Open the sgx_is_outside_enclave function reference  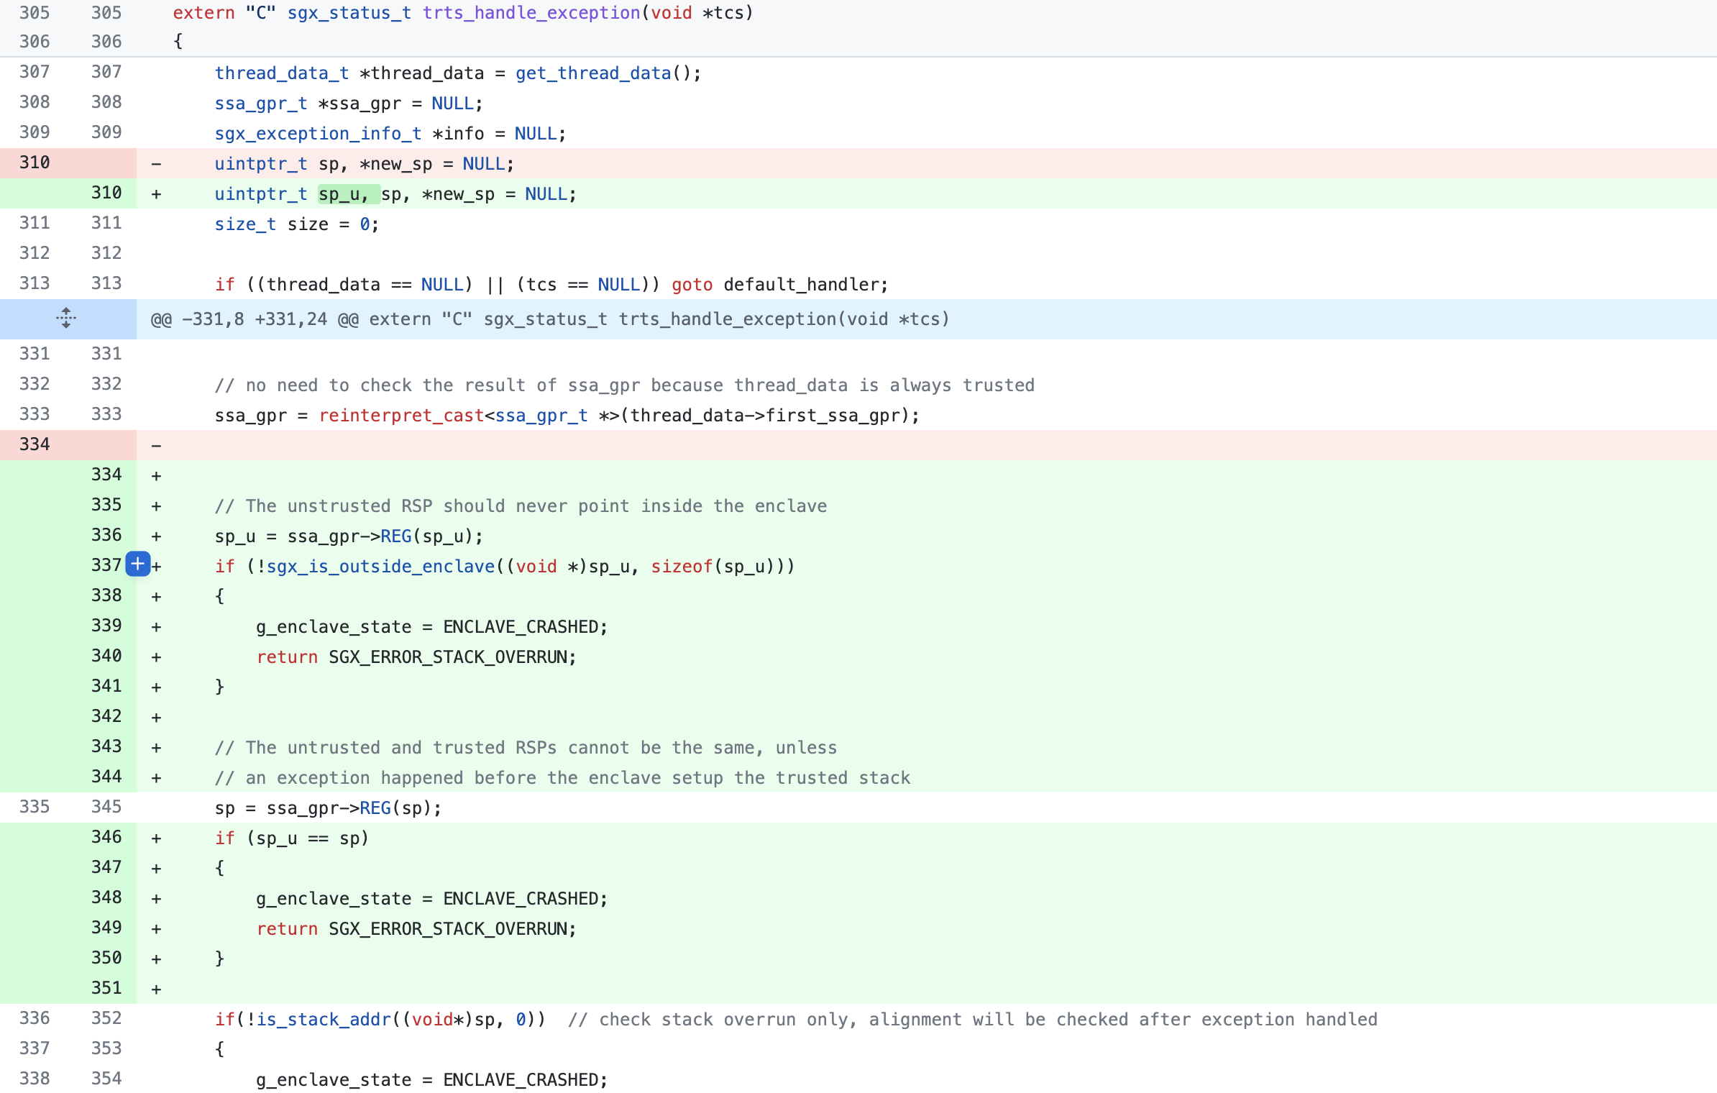[380, 566]
